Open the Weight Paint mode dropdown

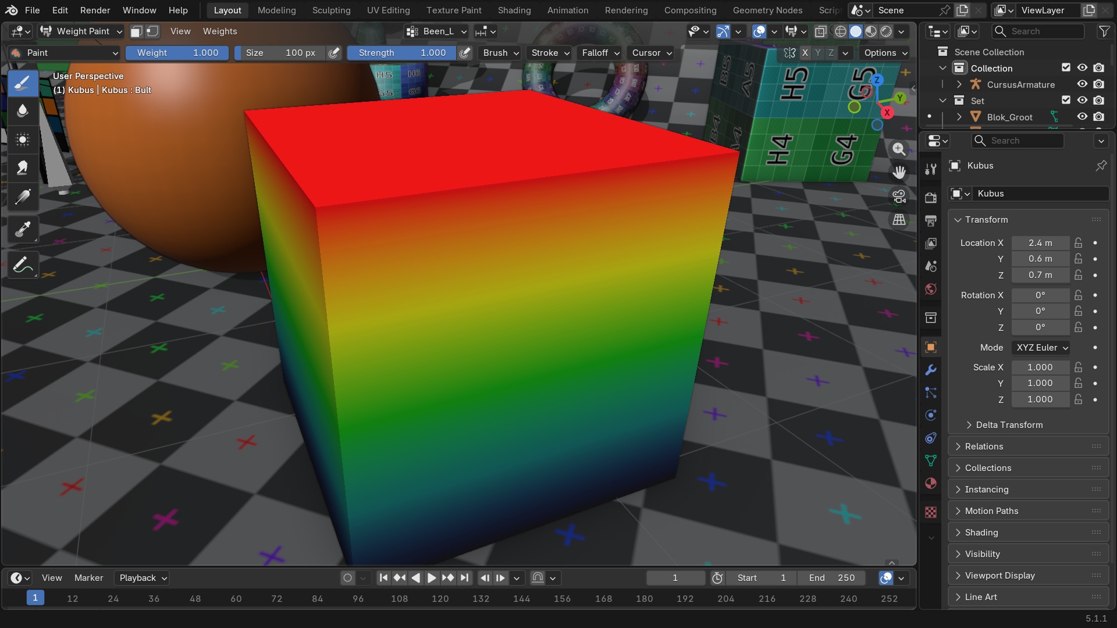point(81,31)
